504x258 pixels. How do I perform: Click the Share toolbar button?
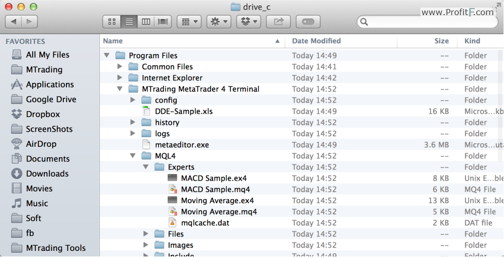[278, 22]
